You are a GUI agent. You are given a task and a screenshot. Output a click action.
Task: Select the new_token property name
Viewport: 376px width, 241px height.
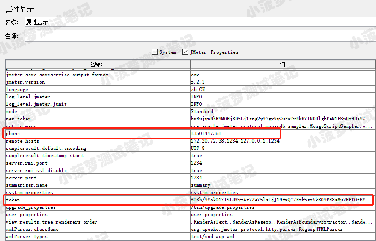18,119
